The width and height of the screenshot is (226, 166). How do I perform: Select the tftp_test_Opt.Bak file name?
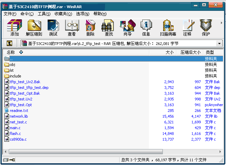[25, 93]
